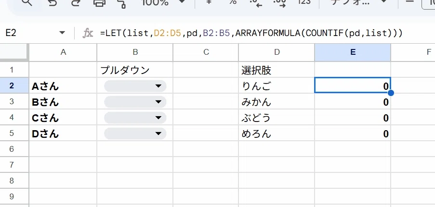Image resolution: width=435 pixels, height=207 pixels.
Task: Click the プルダウン header cell
Action: [135, 70]
